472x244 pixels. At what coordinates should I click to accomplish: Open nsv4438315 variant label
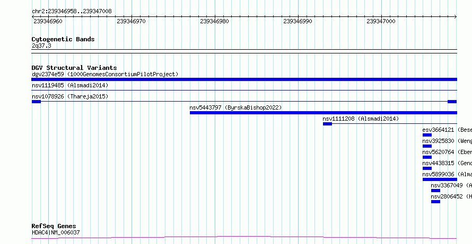click(447, 163)
